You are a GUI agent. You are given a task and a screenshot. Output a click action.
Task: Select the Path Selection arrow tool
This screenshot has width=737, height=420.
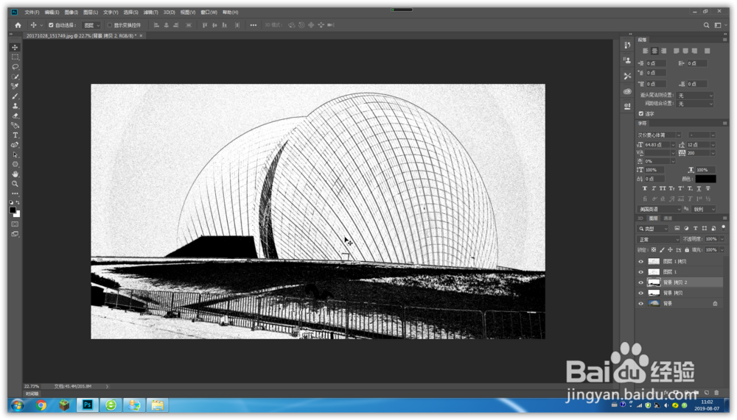point(15,154)
